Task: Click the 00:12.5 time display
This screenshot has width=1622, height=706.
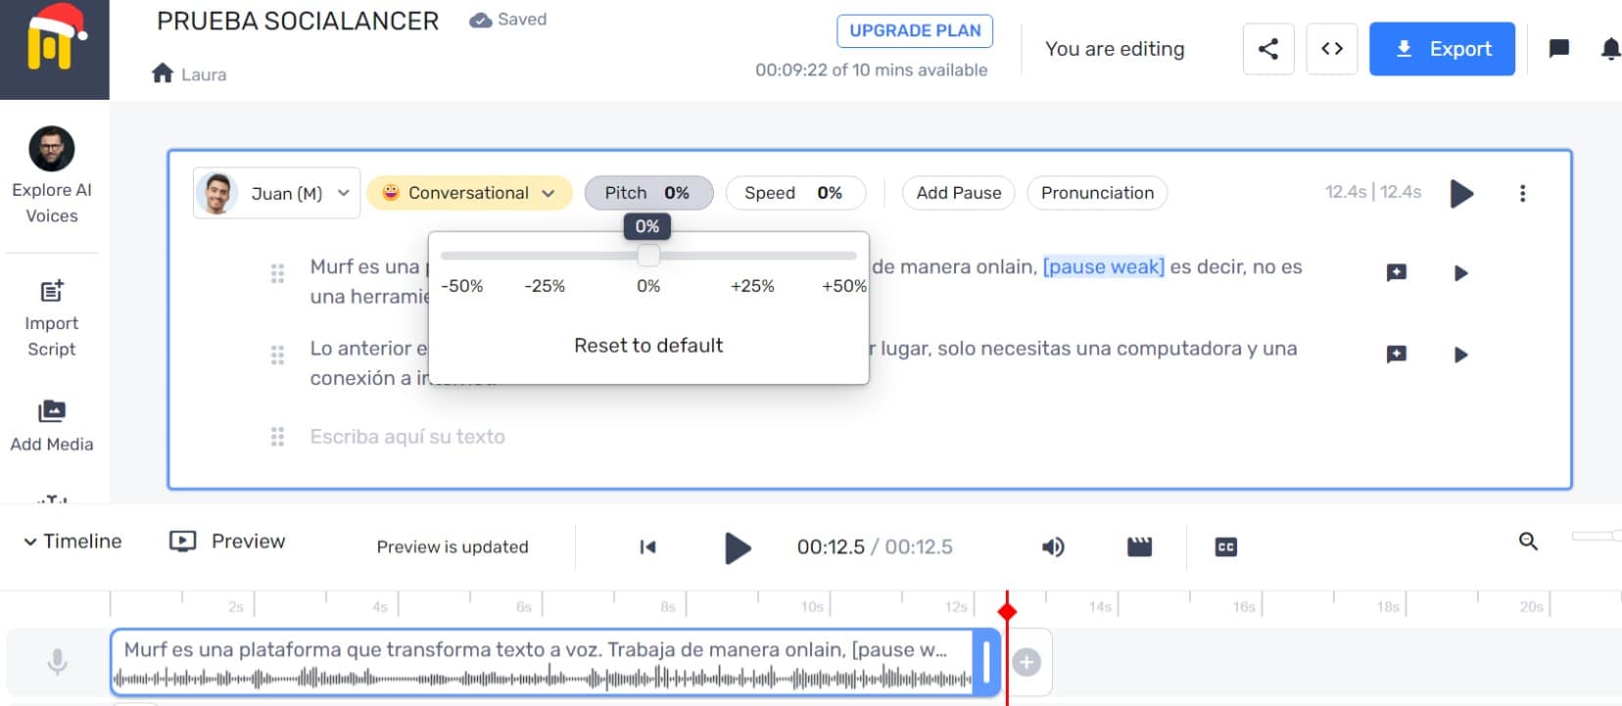Action: (x=831, y=546)
